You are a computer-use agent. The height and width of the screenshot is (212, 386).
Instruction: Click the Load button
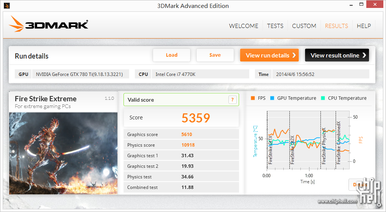(x=172, y=55)
